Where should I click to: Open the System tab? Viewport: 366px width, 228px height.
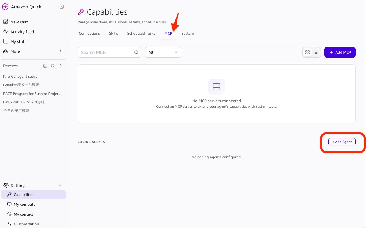pyautogui.click(x=188, y=33)
